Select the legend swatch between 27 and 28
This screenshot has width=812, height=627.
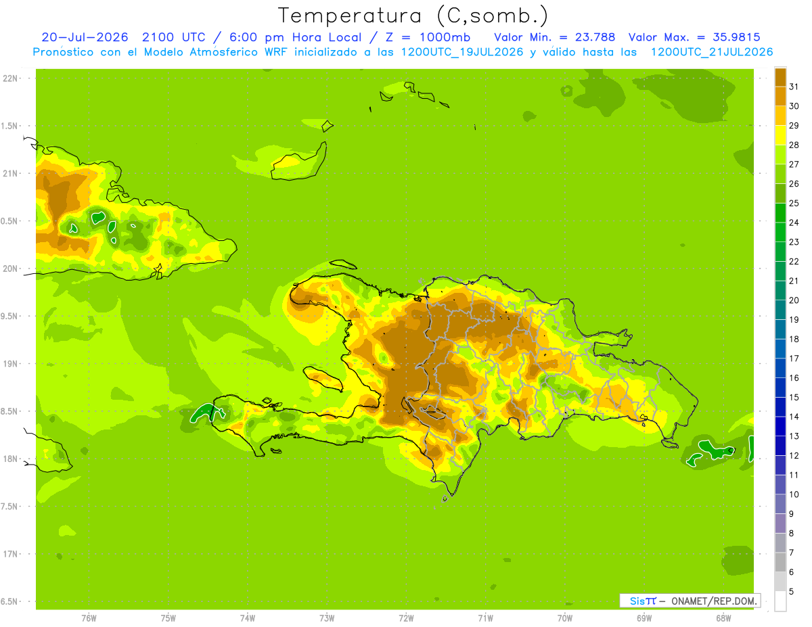[780, 154]
